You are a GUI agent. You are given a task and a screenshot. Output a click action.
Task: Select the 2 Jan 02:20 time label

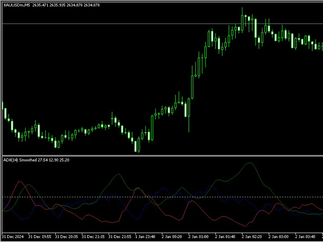252,237
